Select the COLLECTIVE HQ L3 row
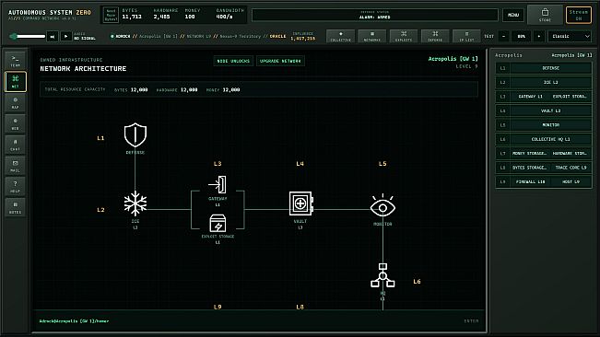 point(544,139)
